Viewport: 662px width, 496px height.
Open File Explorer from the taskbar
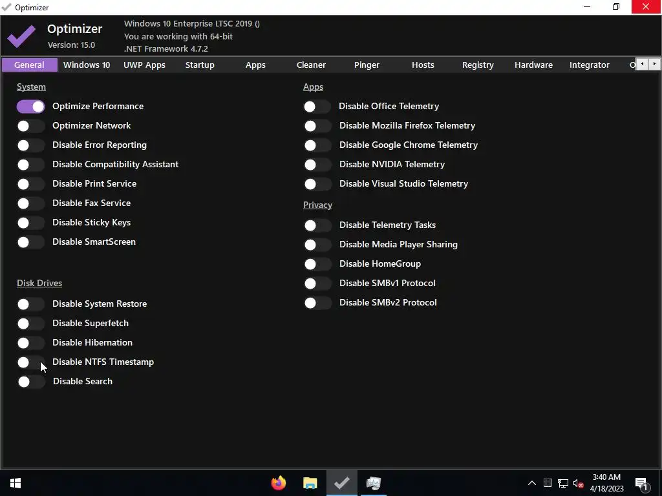(310, 483)
